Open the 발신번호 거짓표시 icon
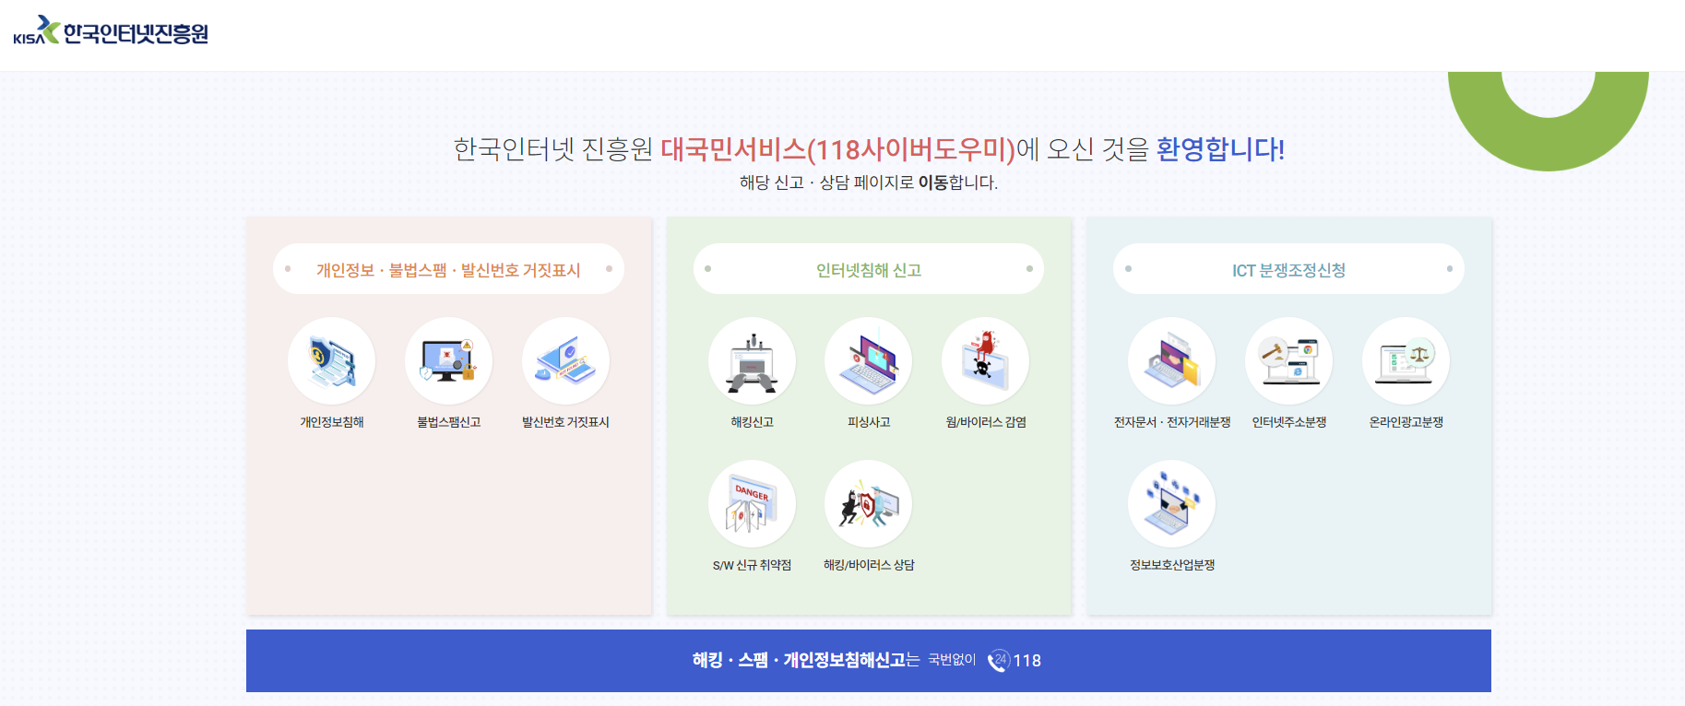This screenshot has height=706, width=1685. [566, 361]
